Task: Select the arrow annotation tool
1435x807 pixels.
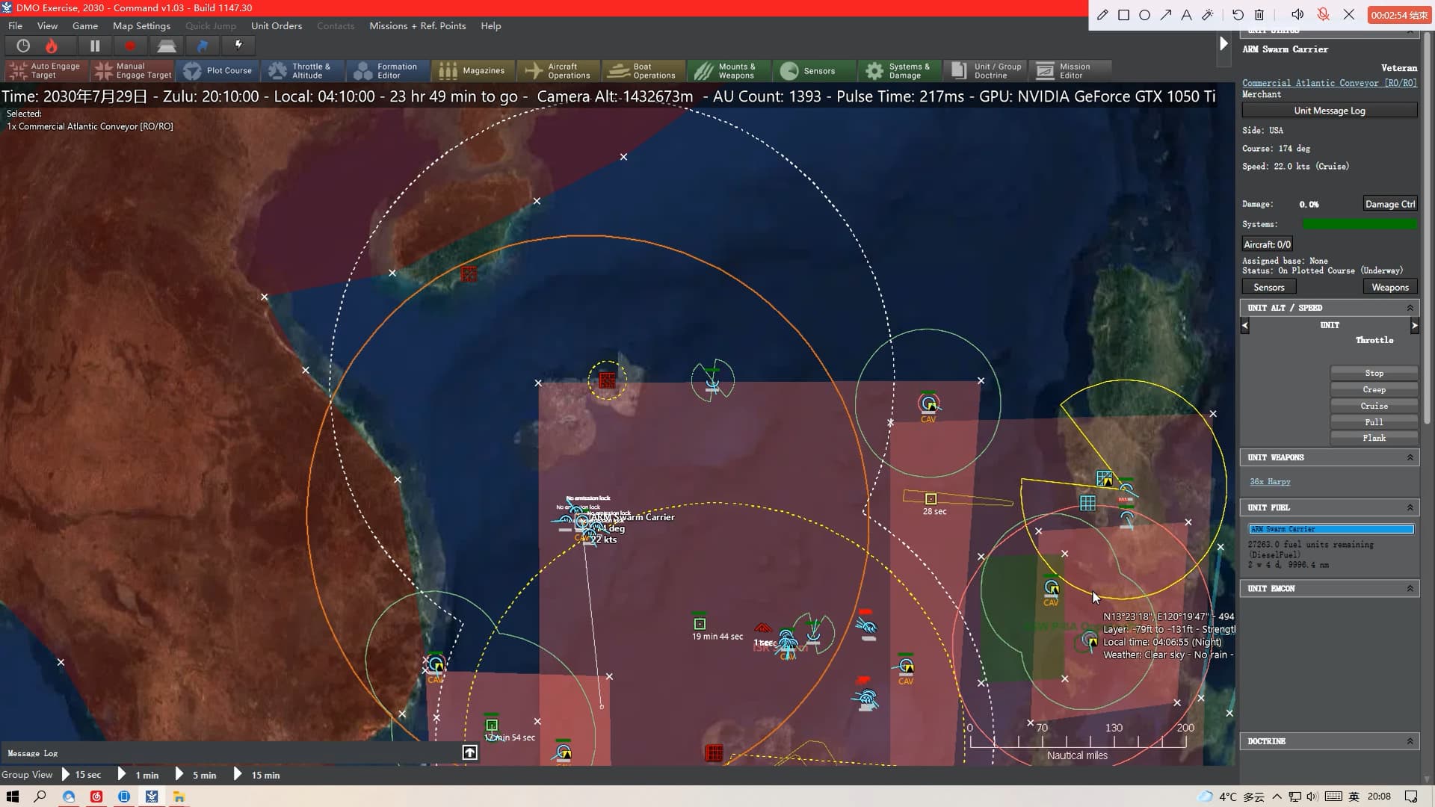Action: coord(1165,15)
